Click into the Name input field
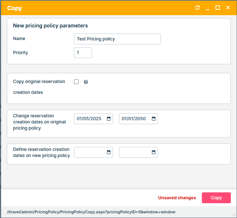This screenshot has width=237, height=218. point(117,39)
